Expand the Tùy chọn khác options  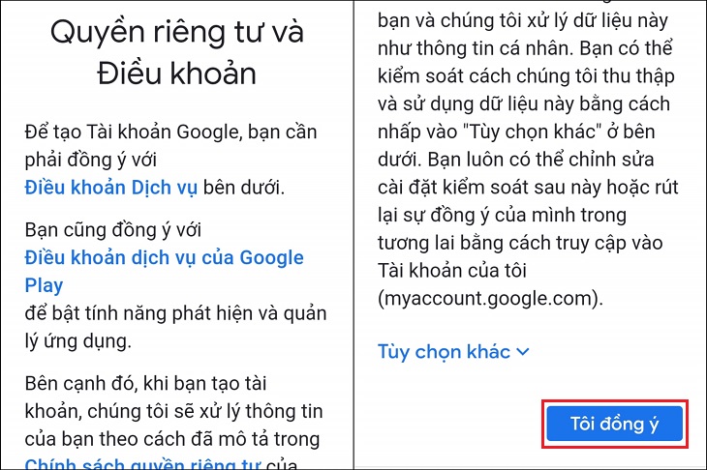click(x=445, y=351)
